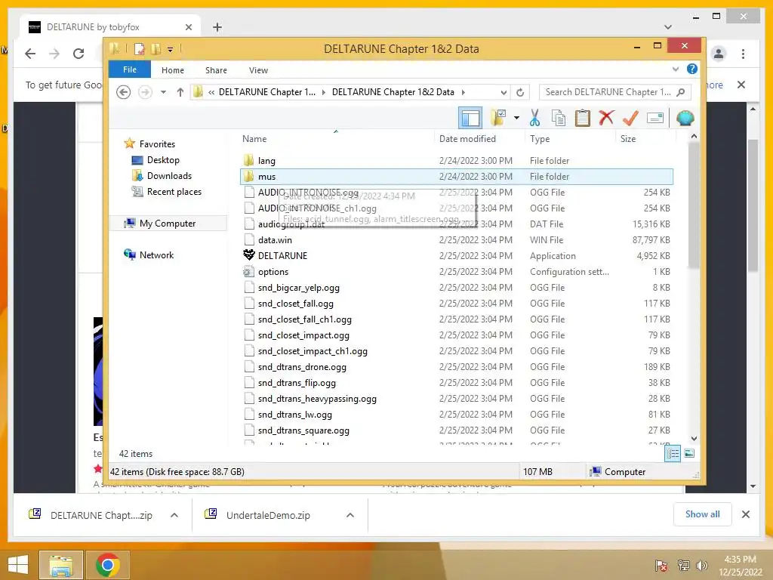The width and height of the screenshot is (773, 580).
Task: Click the search field in Explorer
Action: coord(608,92)
